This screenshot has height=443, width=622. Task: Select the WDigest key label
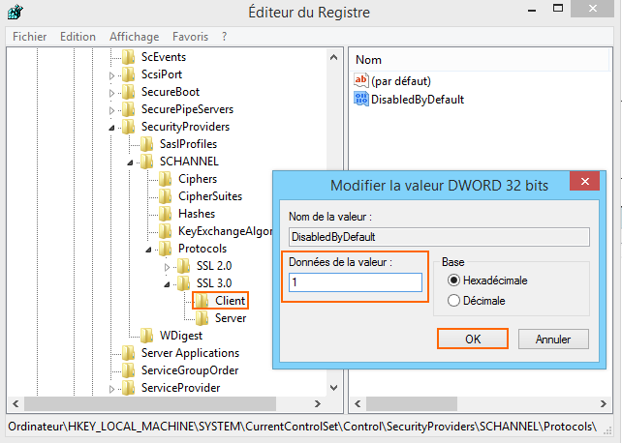pos(181,336)
